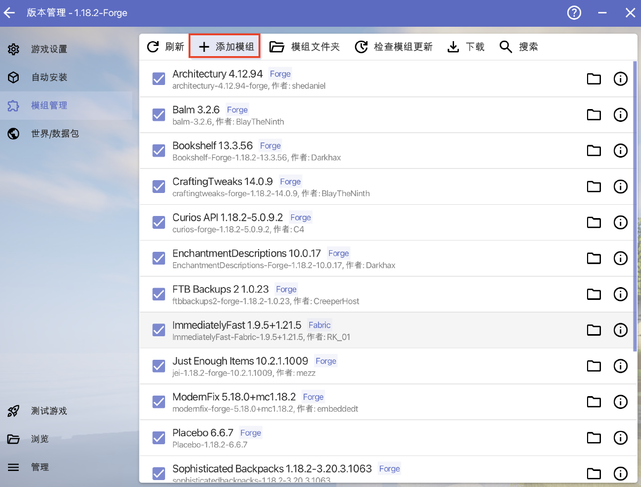Show info for Balm 3.2.6 mod
The image size is (641, 487).
[620, 115]
